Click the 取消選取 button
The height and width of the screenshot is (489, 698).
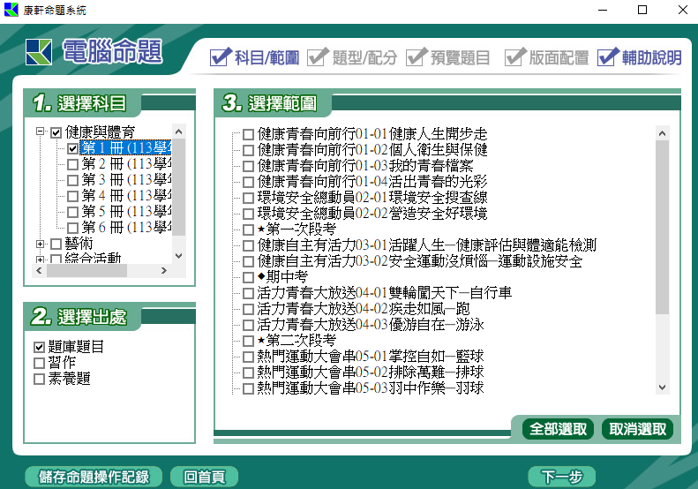click(x=637, y=429)
